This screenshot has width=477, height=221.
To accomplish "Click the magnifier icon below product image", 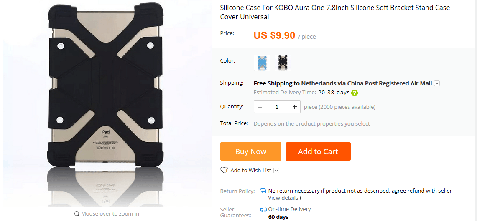I will (x=77, y=214).
